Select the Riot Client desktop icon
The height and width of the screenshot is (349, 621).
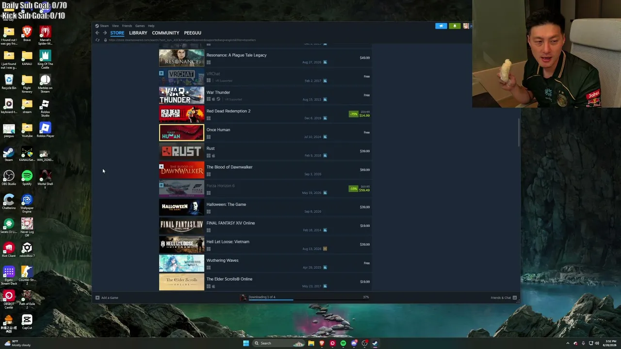(9, 250)
